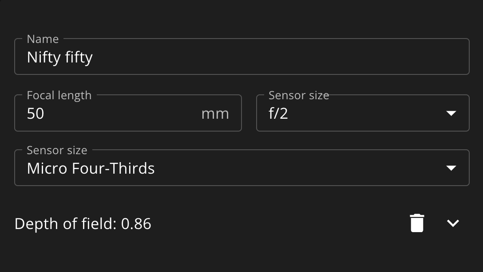This screenshot has width=483, height=272.
Task: Click the arrow beside the f/2 value
Action: click(451, 113)
